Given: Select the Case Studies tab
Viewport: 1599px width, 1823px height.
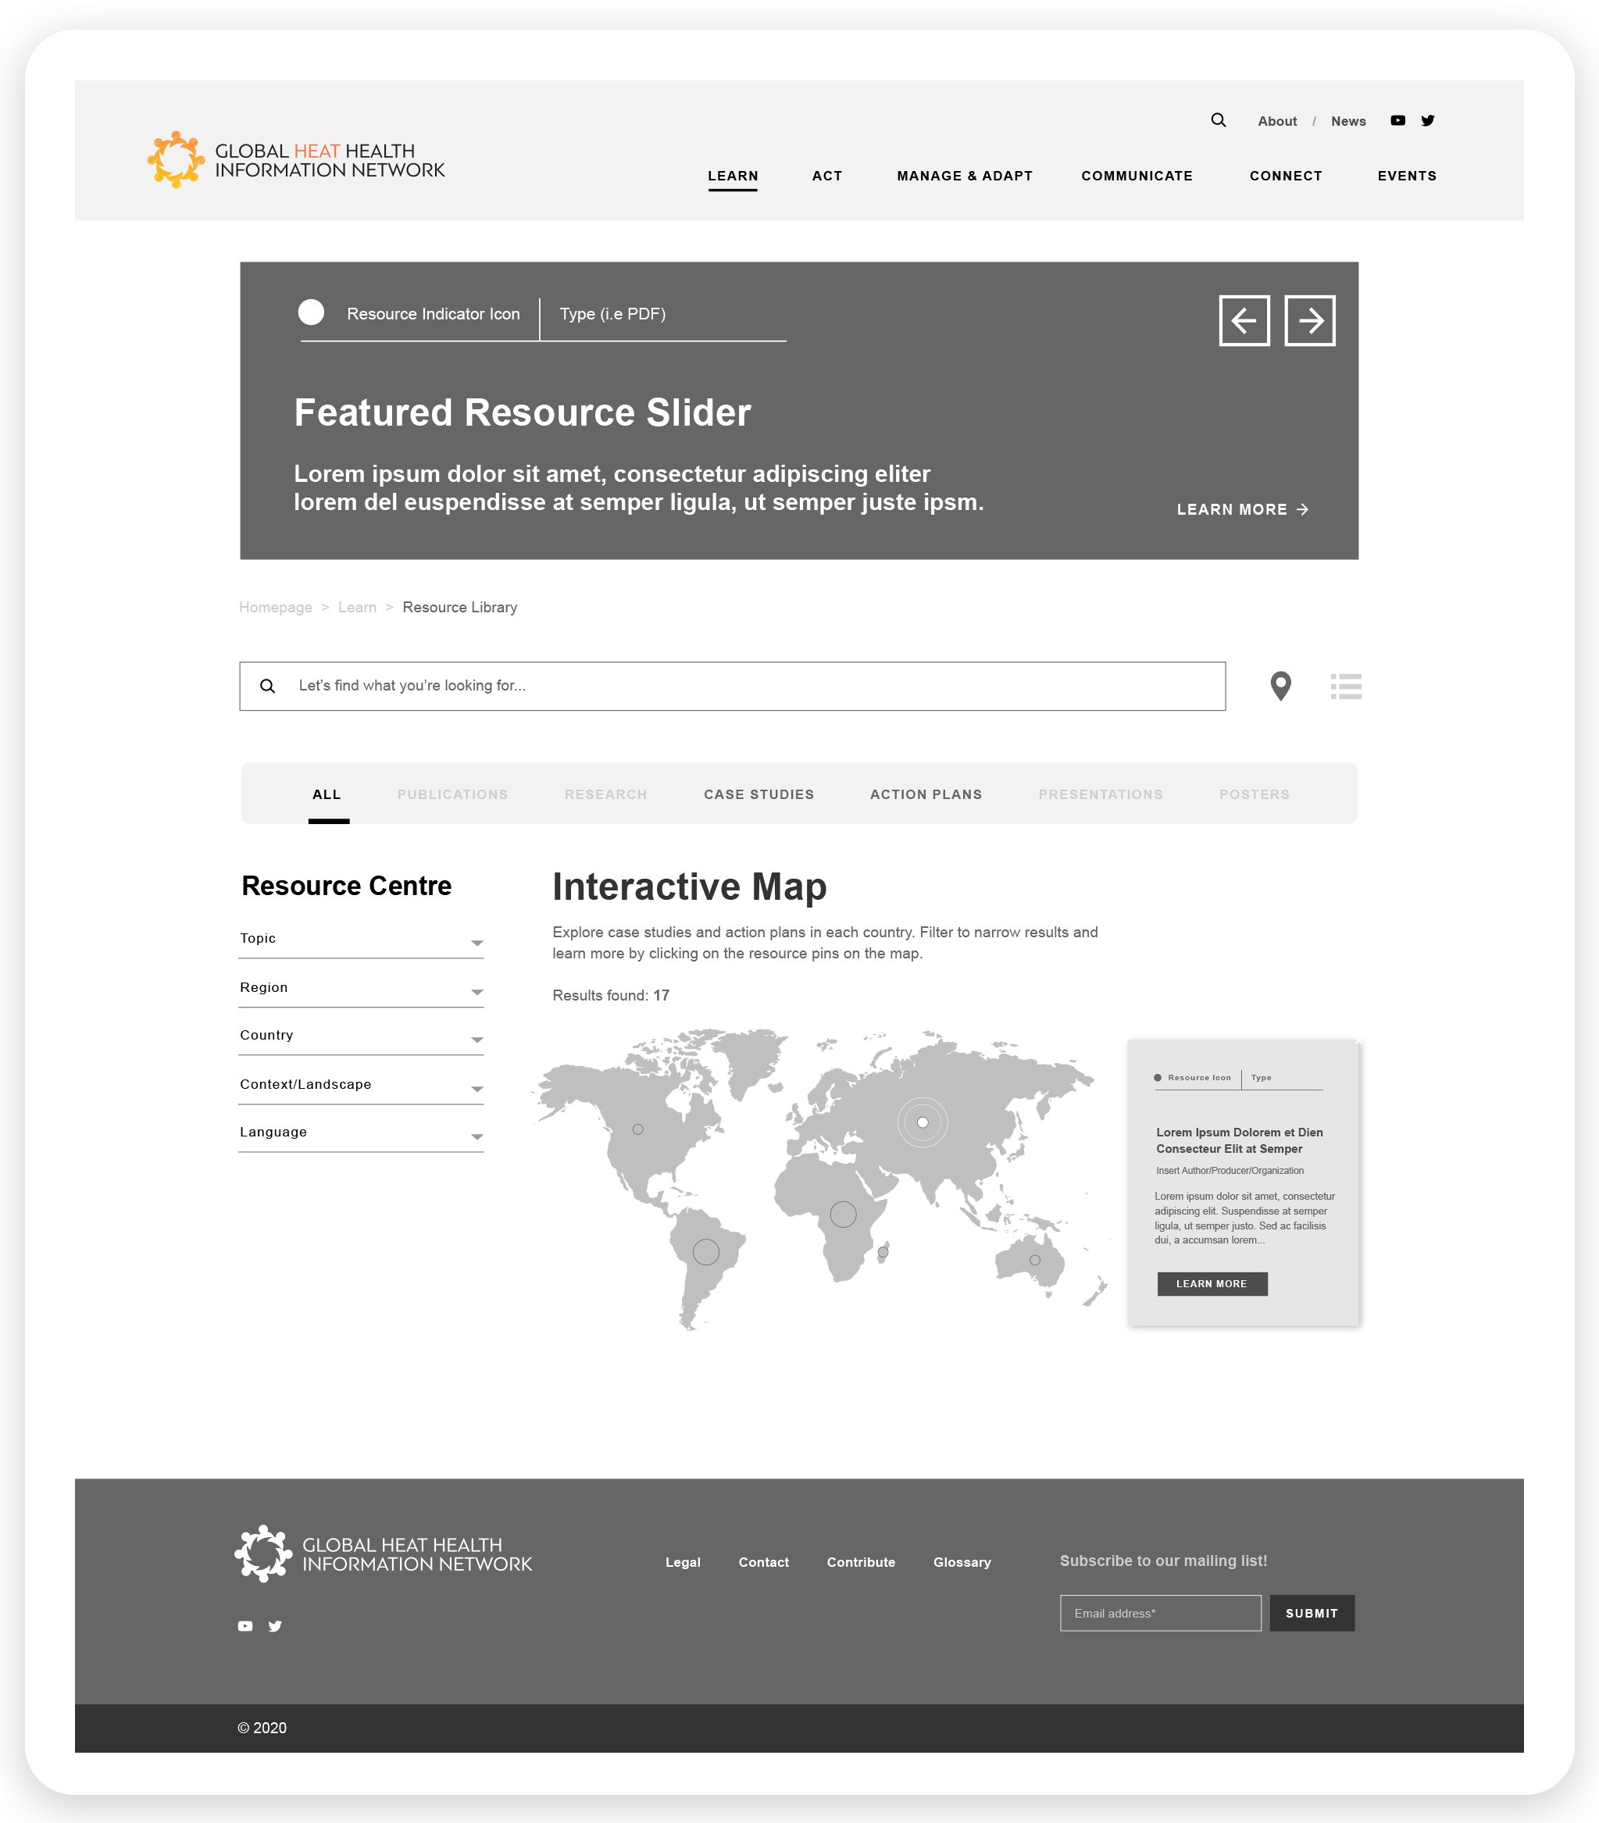Looking at the screenshot, I should point(759,794).
